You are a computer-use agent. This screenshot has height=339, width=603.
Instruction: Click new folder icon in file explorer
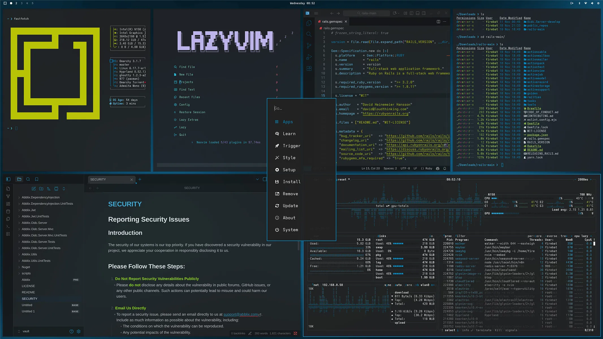41,189
